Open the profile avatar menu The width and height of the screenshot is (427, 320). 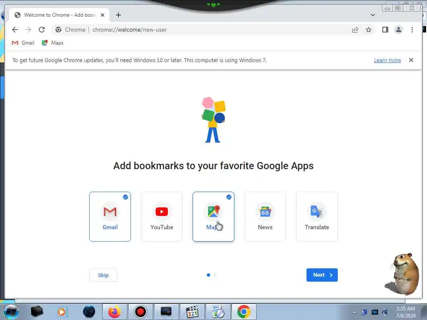click(398, 30)
